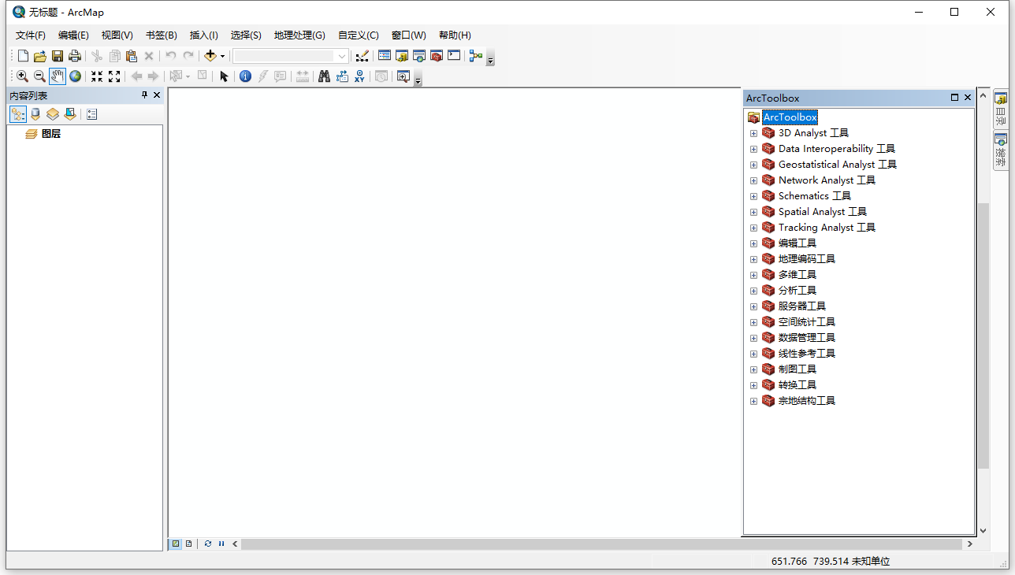Expand the Data Interoperability 工具 toolbox
The width and height of the screenshot is (1015, 575).
click(x=753, y=149)
